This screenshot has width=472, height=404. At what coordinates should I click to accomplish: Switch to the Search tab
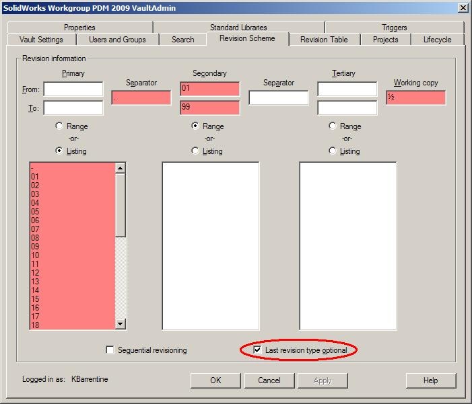tap(182, 40)
